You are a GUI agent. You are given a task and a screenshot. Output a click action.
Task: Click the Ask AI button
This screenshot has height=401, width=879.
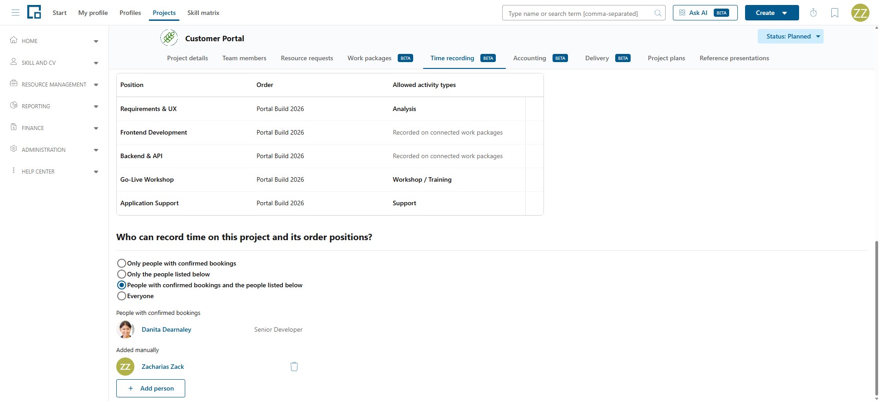[705, 13]
